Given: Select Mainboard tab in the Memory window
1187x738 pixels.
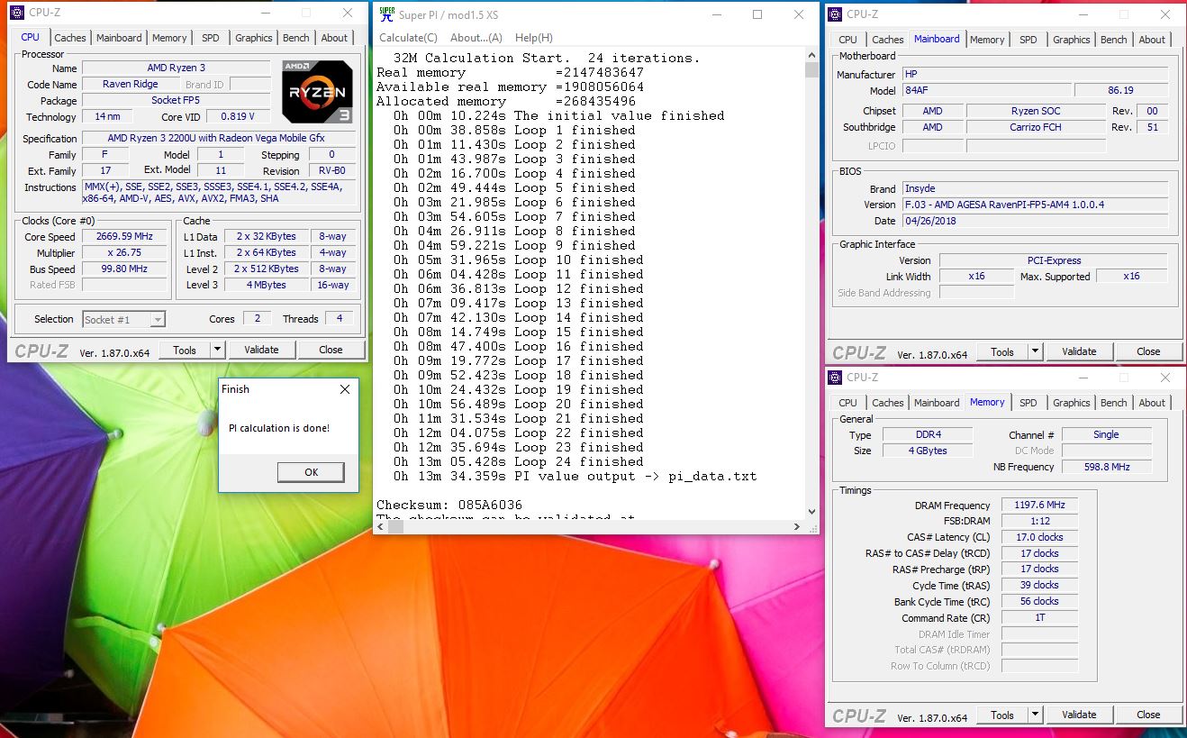Looking at the screenshot, I should (937, 403).
